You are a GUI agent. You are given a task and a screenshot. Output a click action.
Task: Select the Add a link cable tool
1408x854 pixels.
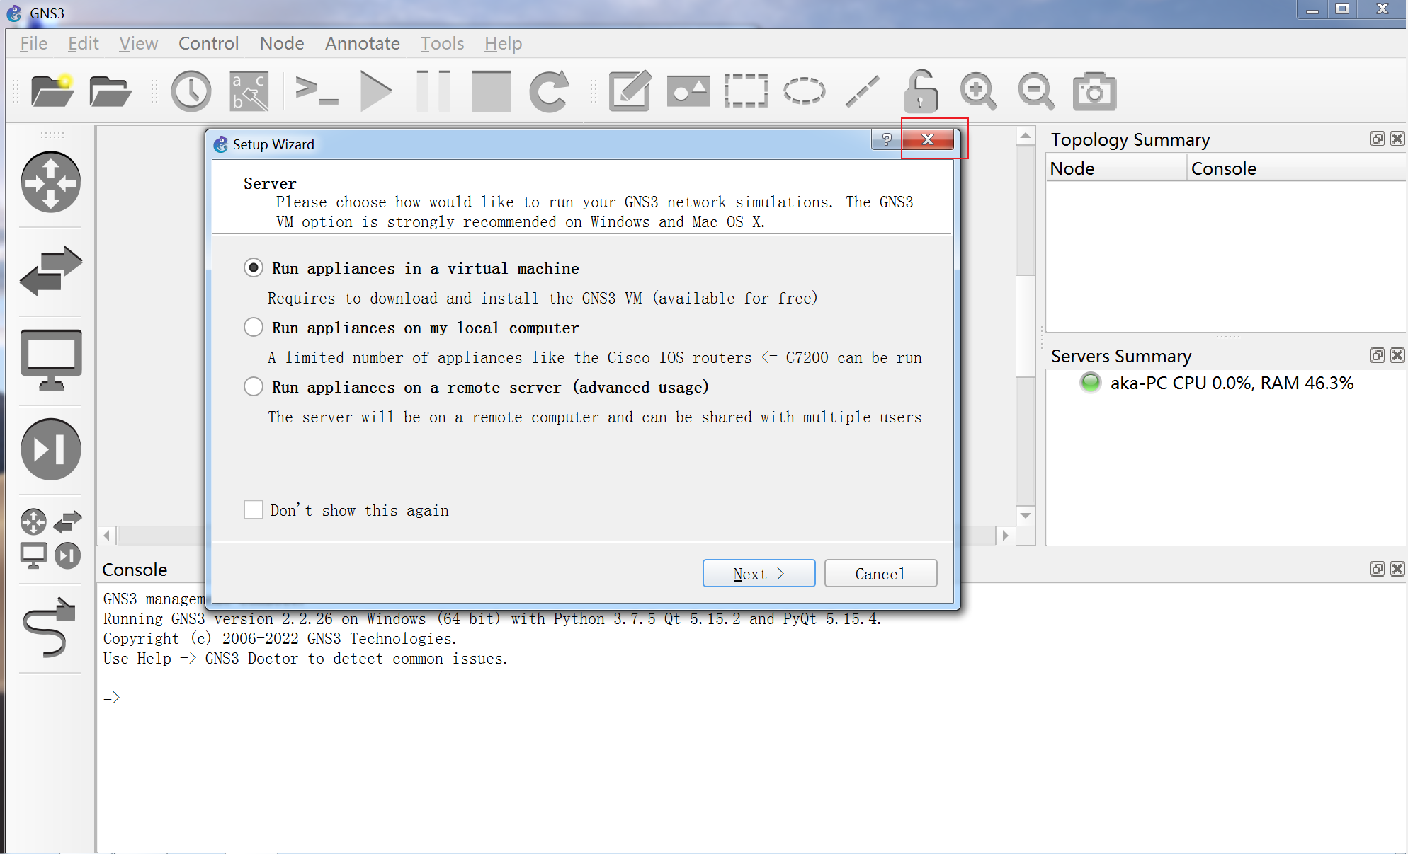tap(50, 628)
